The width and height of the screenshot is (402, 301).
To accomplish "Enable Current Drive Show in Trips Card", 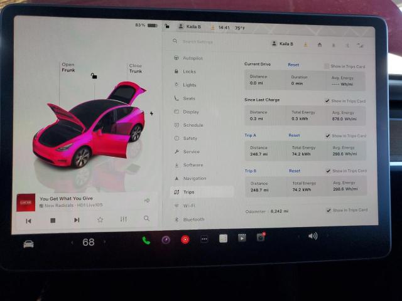I will point(327,66).
